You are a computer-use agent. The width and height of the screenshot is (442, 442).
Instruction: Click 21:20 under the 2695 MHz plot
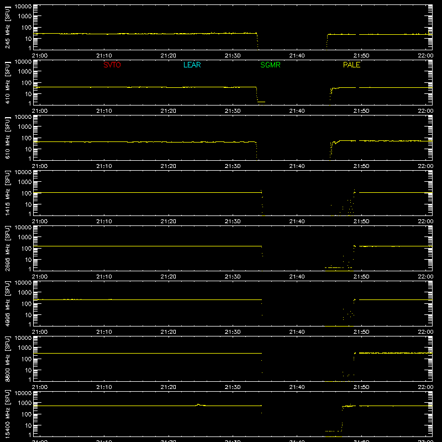pos(169,277)
